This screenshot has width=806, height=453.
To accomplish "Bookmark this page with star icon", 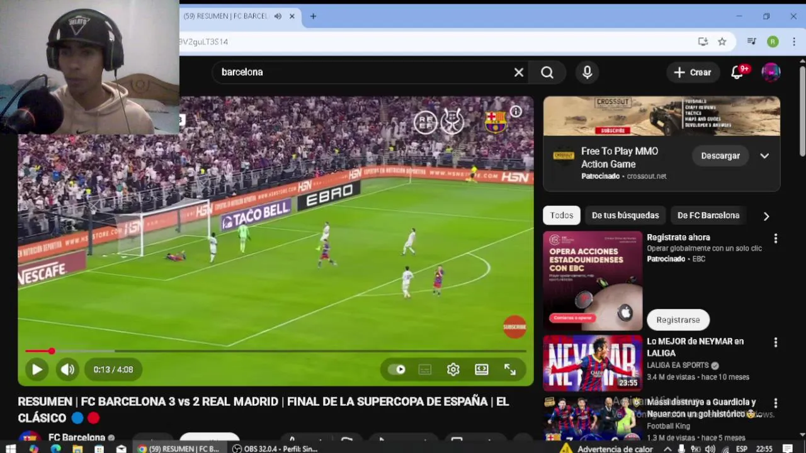I will pyautogui.click(x=722, y=42).
